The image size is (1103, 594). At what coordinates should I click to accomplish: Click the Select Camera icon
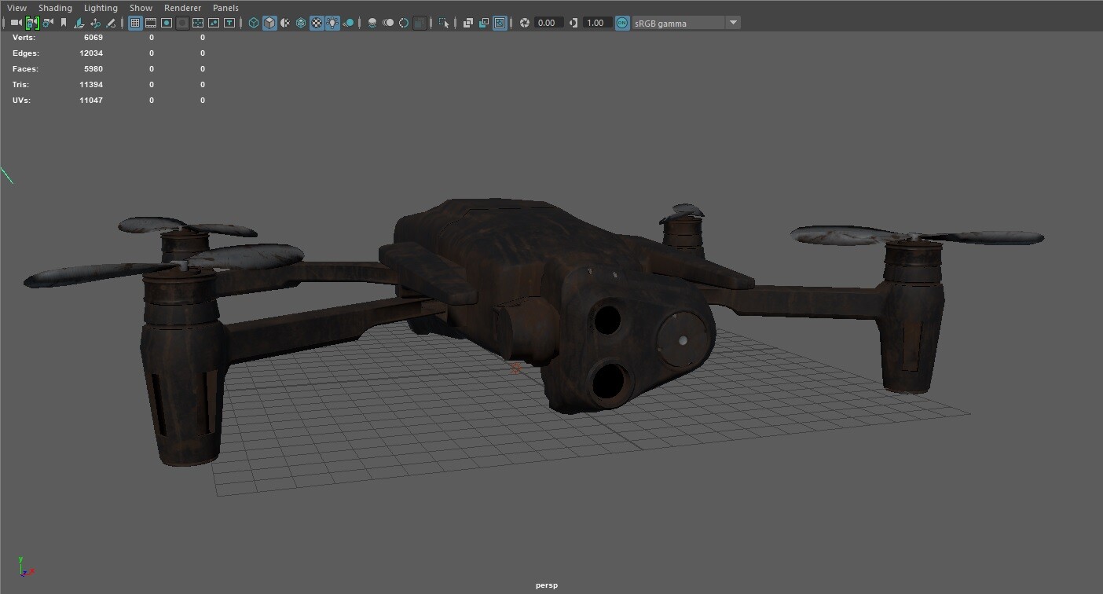[x=16, y=23]
